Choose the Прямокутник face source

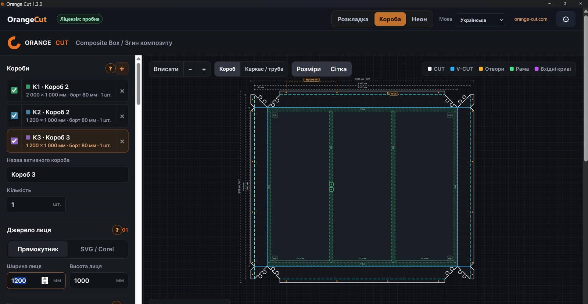(38, 249)
